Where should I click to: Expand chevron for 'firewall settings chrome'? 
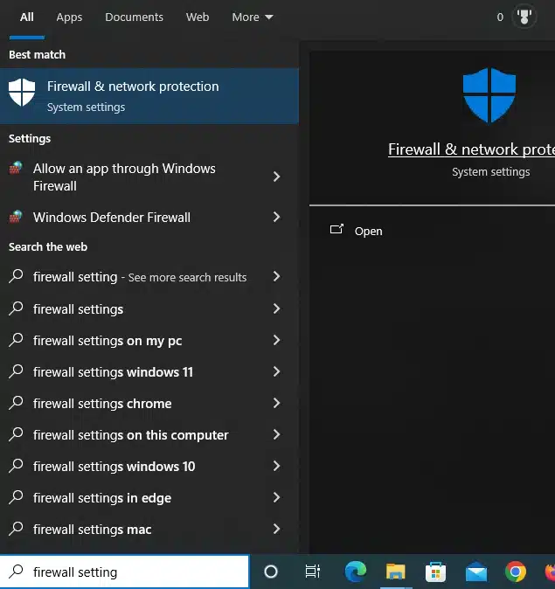coord(276,404)
